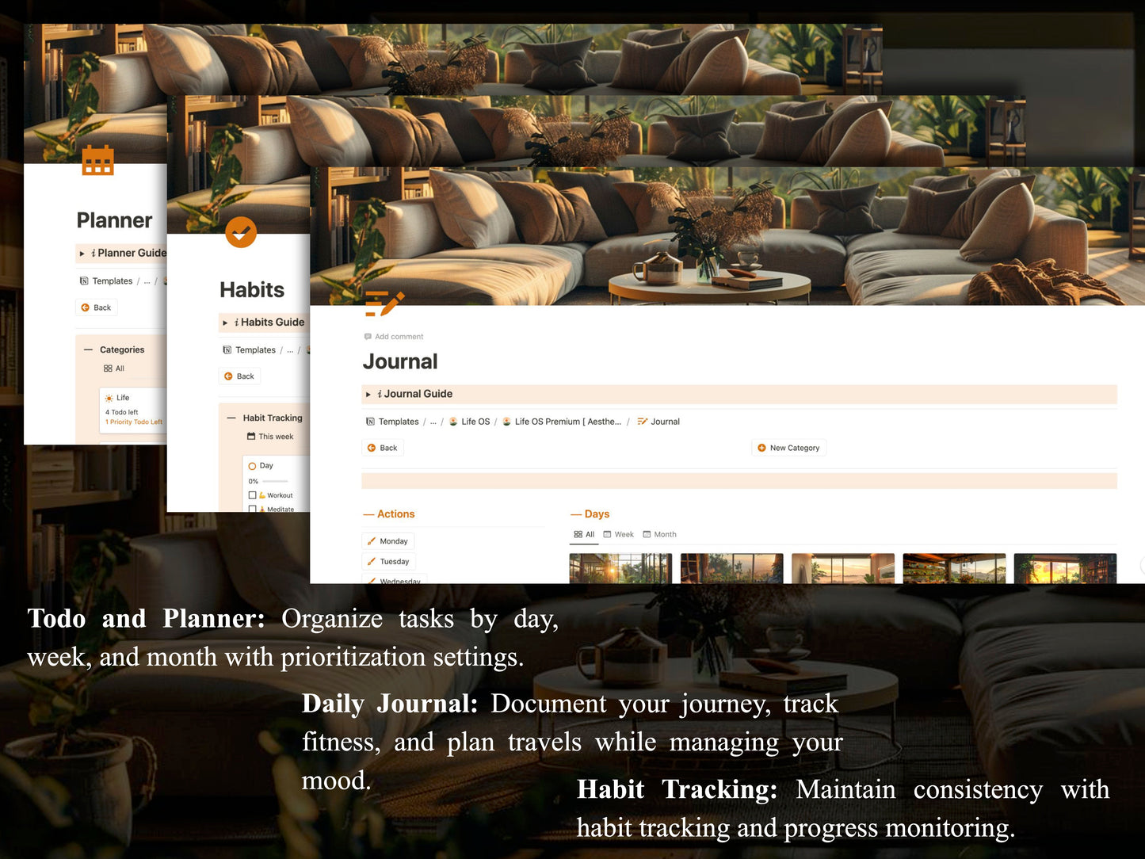Click the orange arrow icon on Habits Back button

pos(228,376)
